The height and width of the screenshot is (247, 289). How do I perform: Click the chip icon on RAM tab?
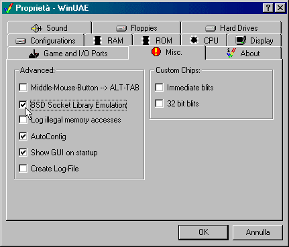[x=97, y=41]
